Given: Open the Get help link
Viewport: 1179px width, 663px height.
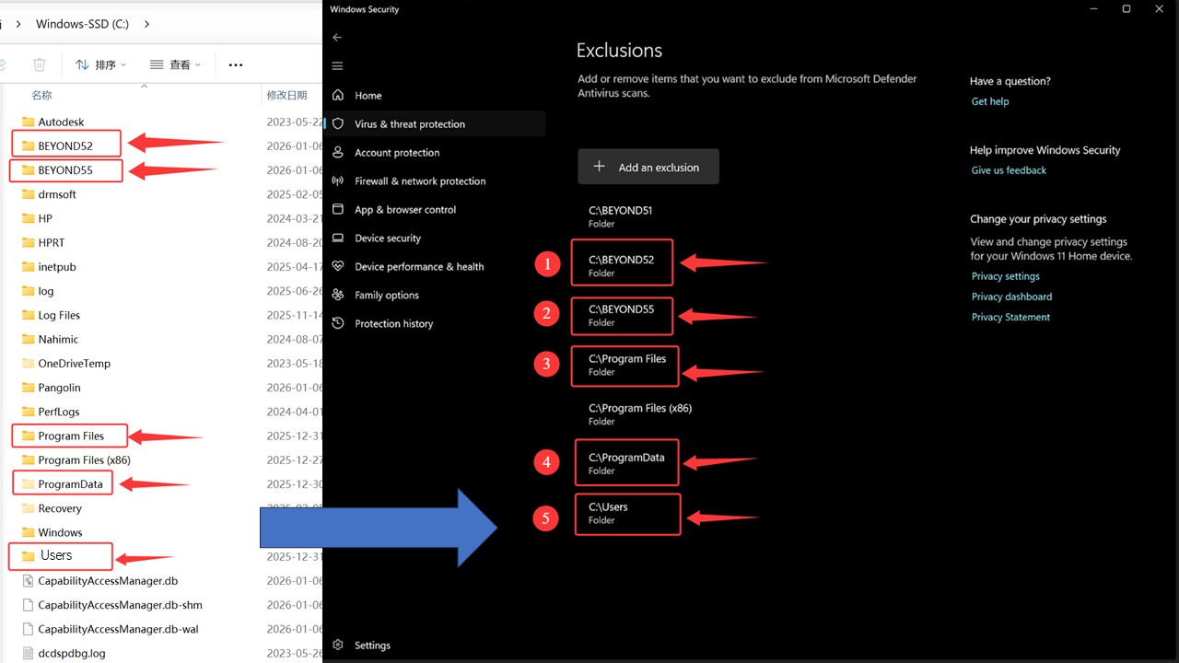Looking at the screenshot, I should [990, 101].
